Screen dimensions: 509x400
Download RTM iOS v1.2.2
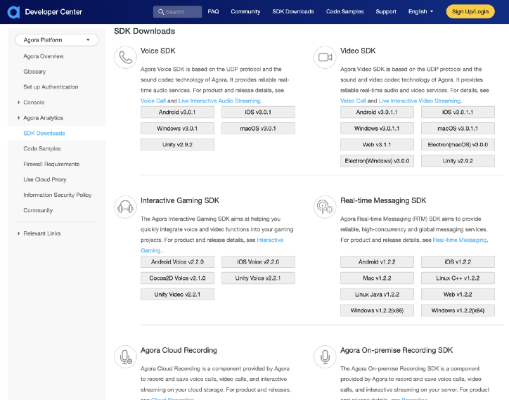[x=458, y=262]
